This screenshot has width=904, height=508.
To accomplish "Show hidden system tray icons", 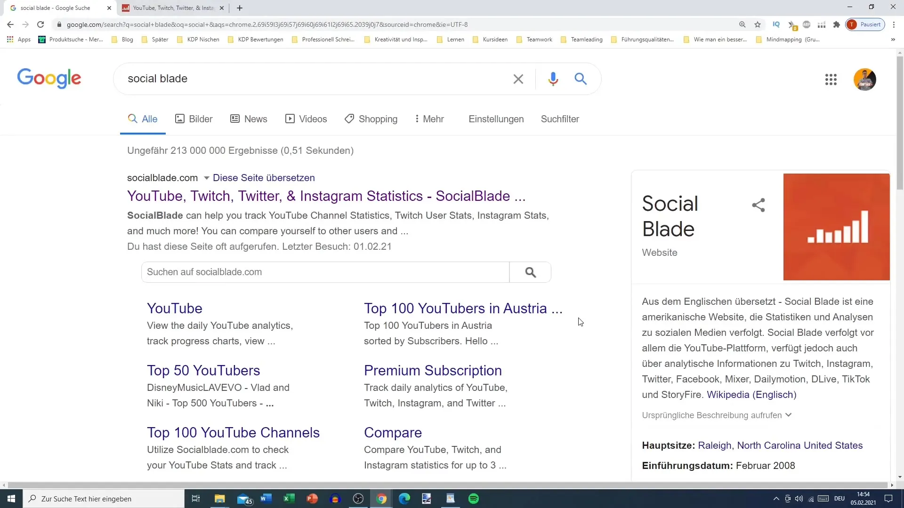I will 776,499.
